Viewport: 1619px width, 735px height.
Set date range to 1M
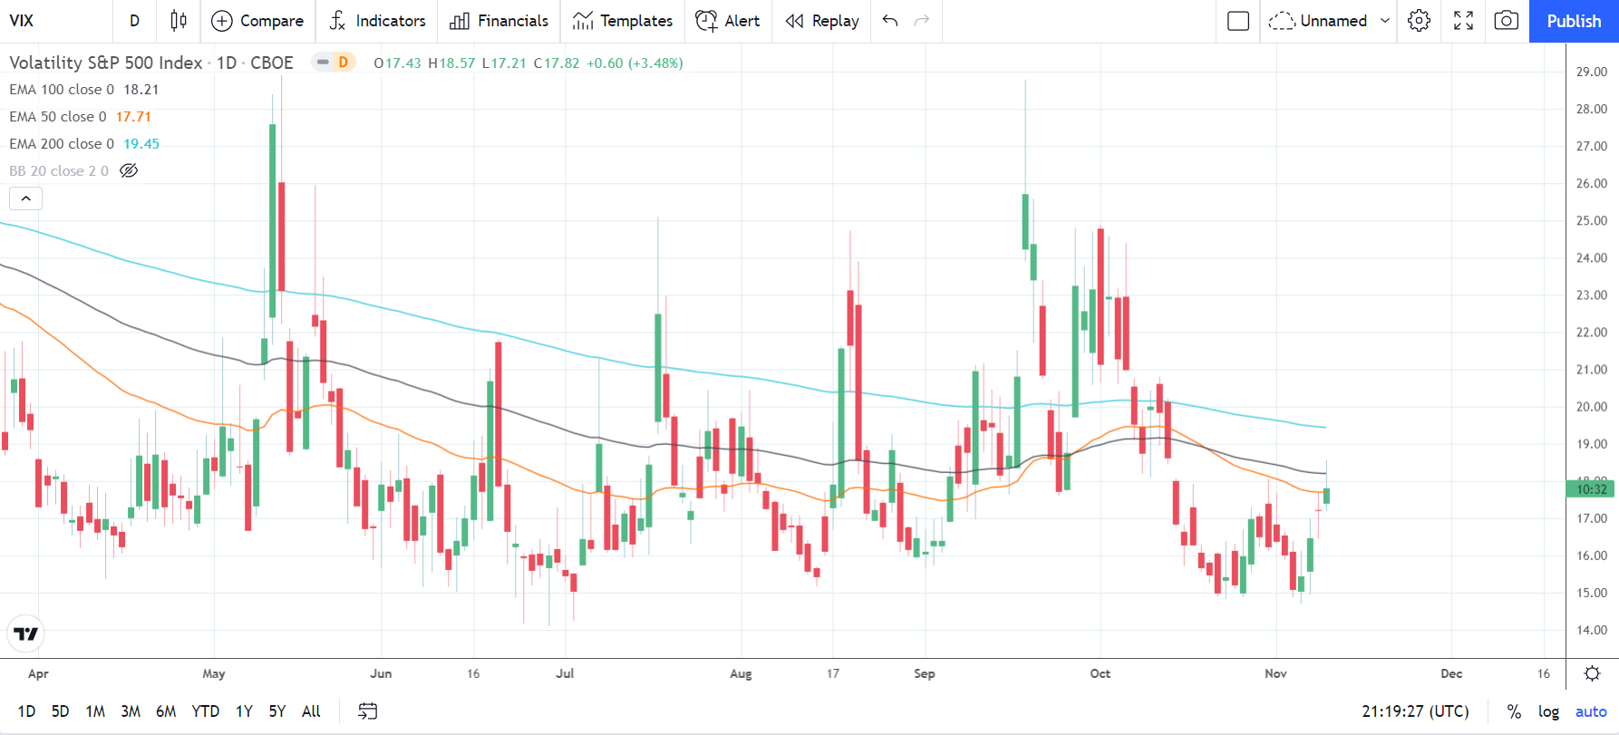click(x=95, y=711)
